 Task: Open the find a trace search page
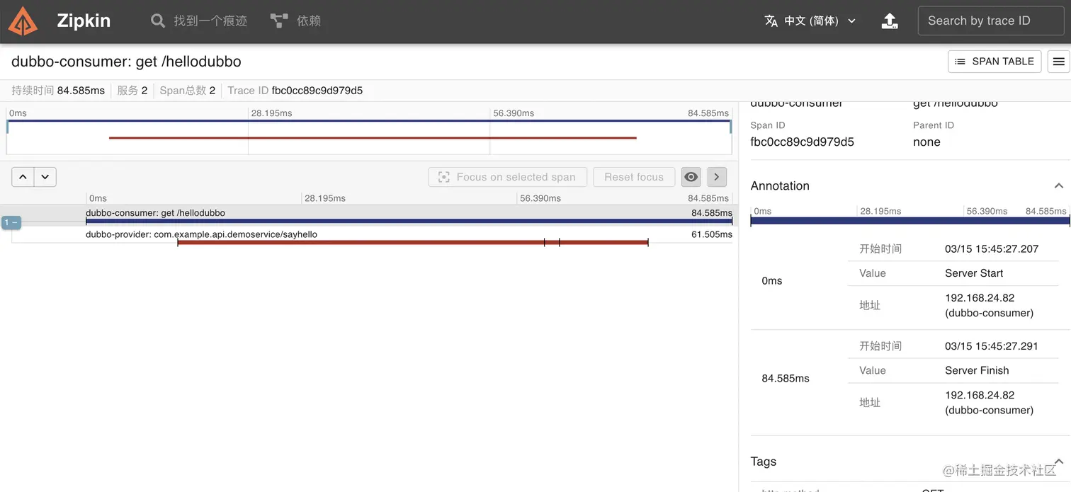coord(199,21)
